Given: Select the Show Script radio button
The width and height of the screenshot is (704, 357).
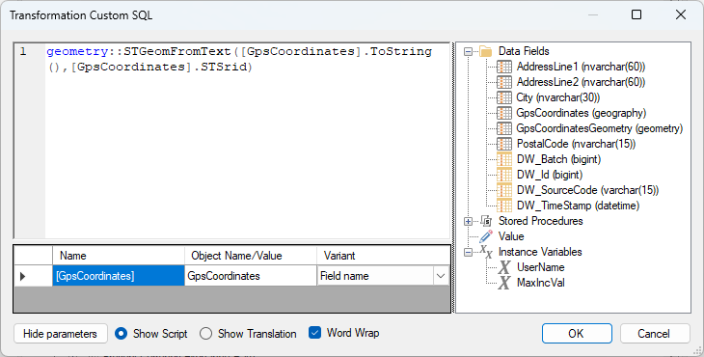Looking at the screenshot, I should click(x=121, y=333).
